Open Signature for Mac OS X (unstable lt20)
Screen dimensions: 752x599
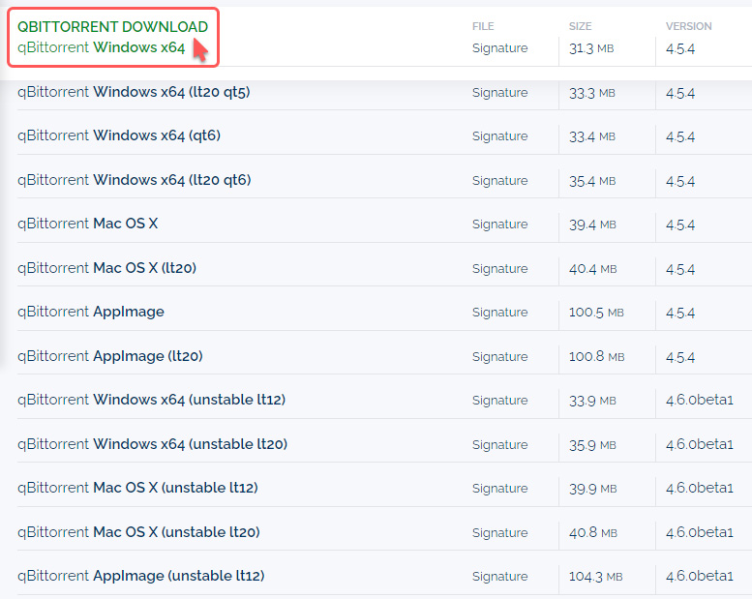499,533
